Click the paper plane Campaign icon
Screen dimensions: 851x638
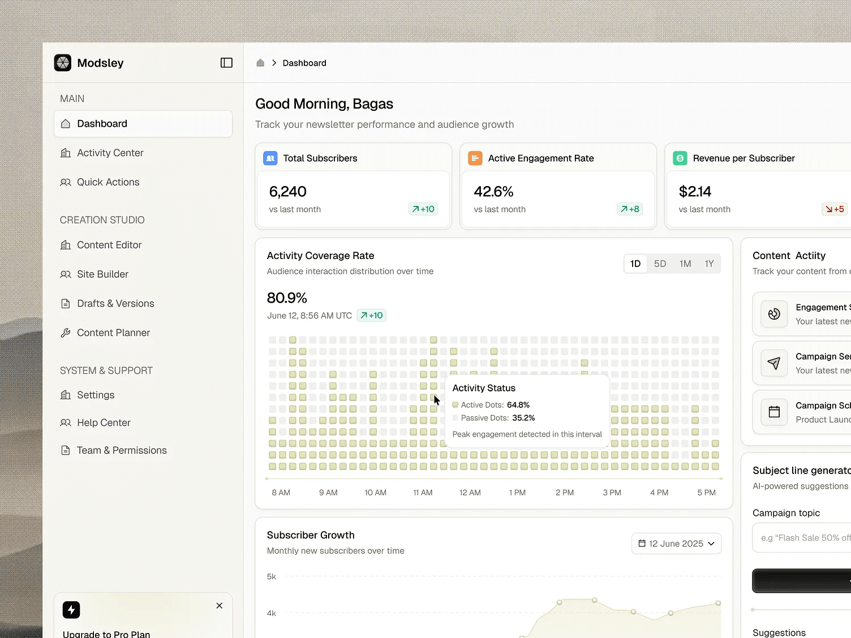point(774,363)
